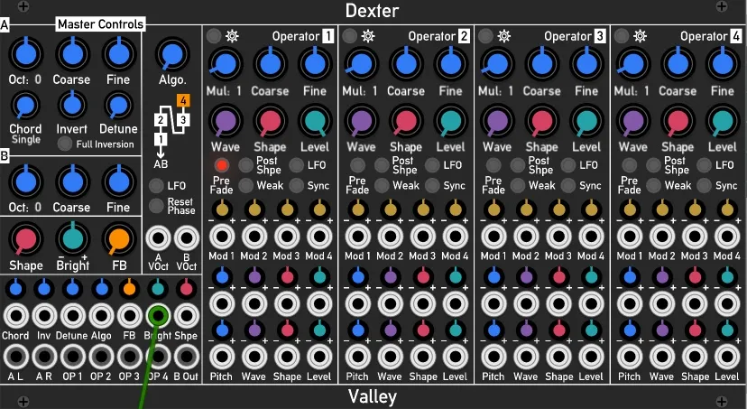Click the Detune CV input jack
The image size is (747, 409).
pos(73,316)
